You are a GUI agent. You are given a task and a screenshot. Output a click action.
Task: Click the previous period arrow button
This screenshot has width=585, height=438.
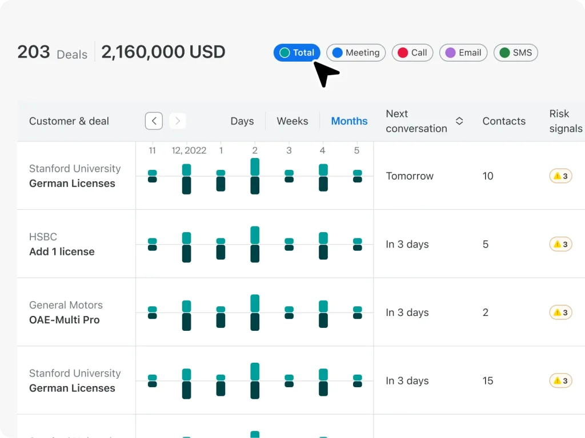coord(154,121)
